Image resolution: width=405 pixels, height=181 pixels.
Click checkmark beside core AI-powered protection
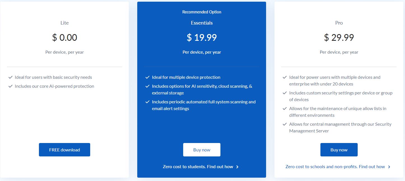coord(10,86)
